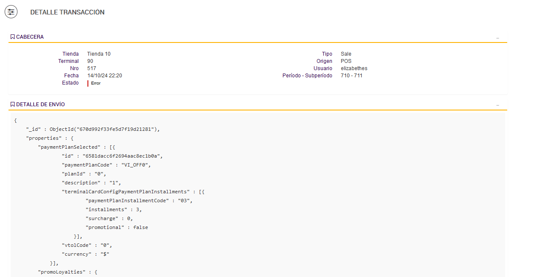Click the bookmark icon beside DETALLE DE ENVÍO
This screenshot has height=277, width=534.
tap(13, 105)
